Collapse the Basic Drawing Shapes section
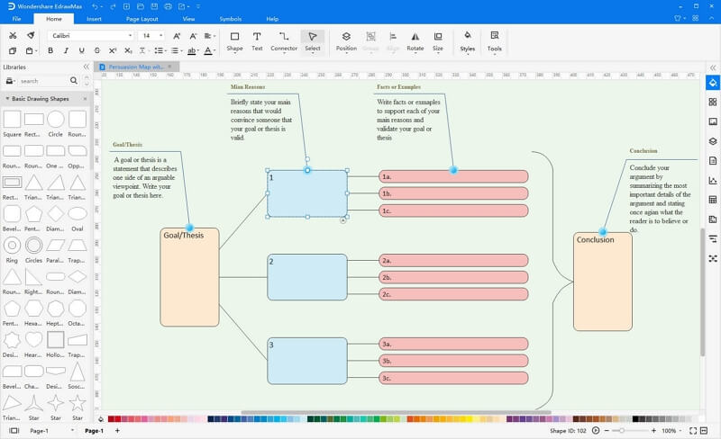The width and height of the screenshot is (721, 439). click(7, 98)
